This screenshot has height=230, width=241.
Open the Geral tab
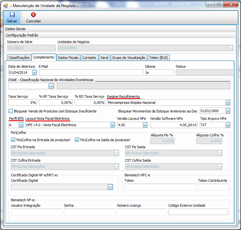click(x=104, y=57)
